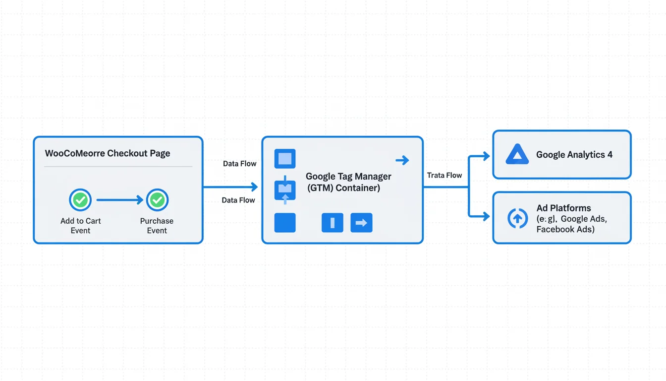Click the boxed right-arrow icon in GTM container
This screenshot has height=381, width=666.
[x=361, y=223]
